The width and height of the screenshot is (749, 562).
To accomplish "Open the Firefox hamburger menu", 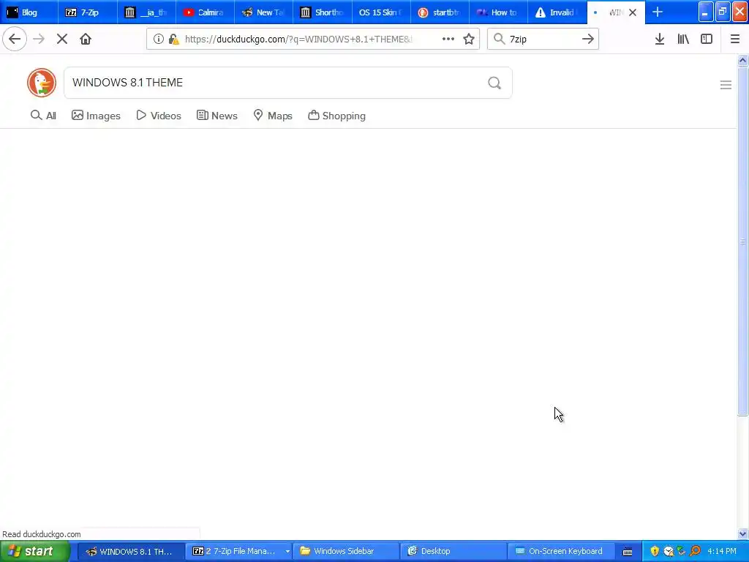I will coord(735,40).
